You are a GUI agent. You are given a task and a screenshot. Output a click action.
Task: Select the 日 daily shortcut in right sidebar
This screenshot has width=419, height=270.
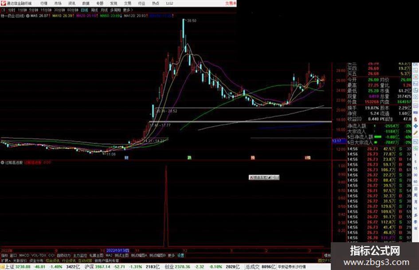[415, 189]
